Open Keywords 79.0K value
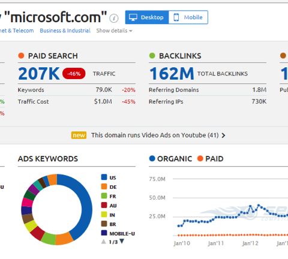The image size is (288, 259). pos(104,90)
